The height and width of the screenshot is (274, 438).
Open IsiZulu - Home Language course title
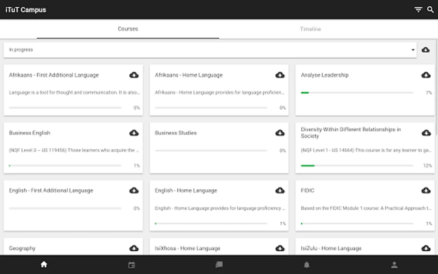(331, 248)
